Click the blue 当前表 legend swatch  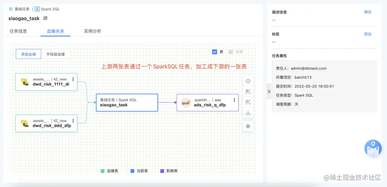pos(132,171)
